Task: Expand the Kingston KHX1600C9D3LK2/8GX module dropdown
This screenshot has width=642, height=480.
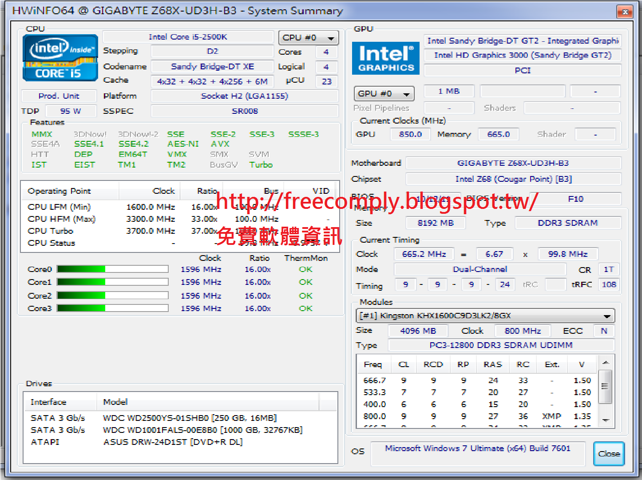Action: coord(485,316)
